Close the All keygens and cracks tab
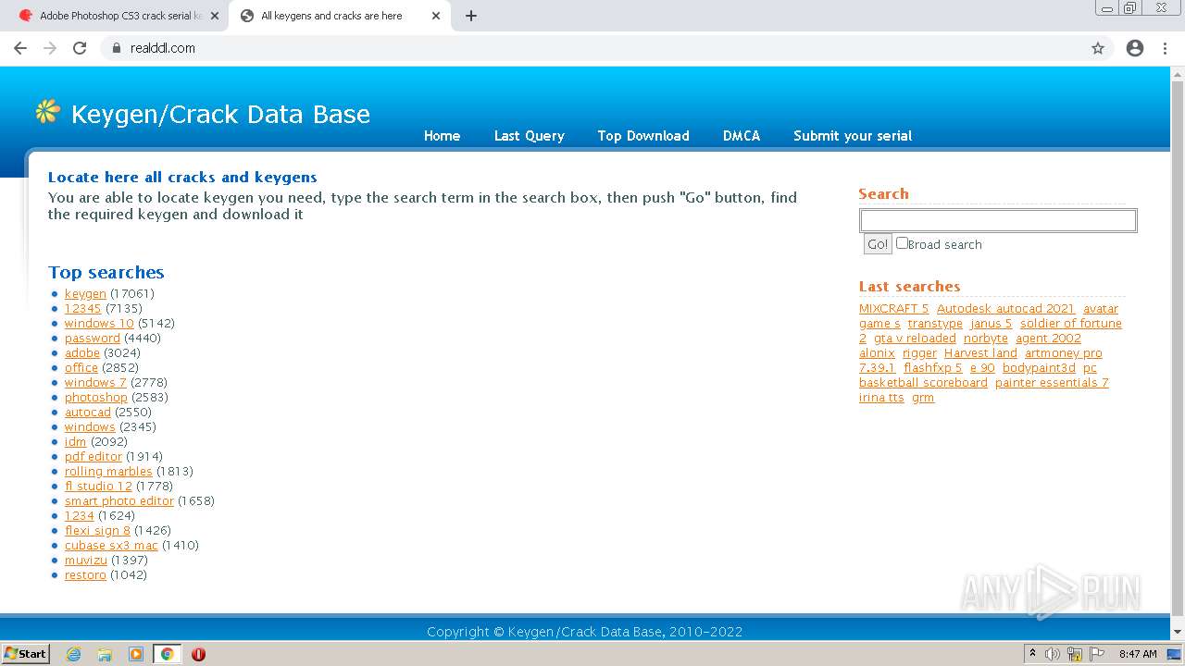 pos(435,16)
